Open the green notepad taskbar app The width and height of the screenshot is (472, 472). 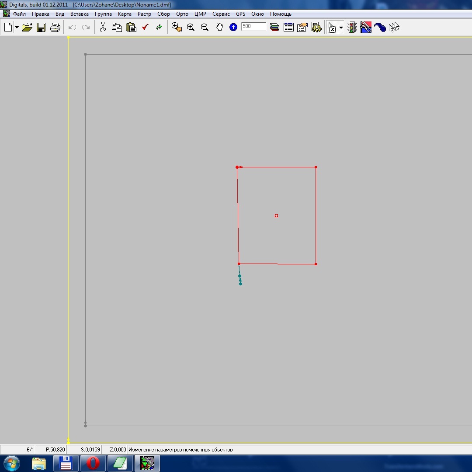120,463
